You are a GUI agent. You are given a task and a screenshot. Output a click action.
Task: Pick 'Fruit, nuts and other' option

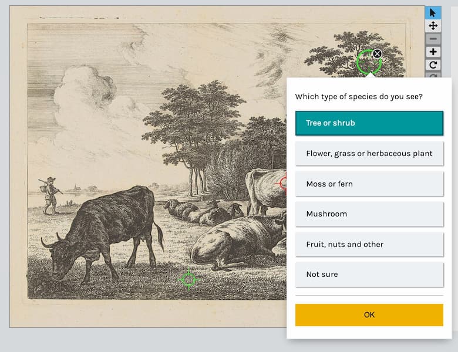click(369, 245)
